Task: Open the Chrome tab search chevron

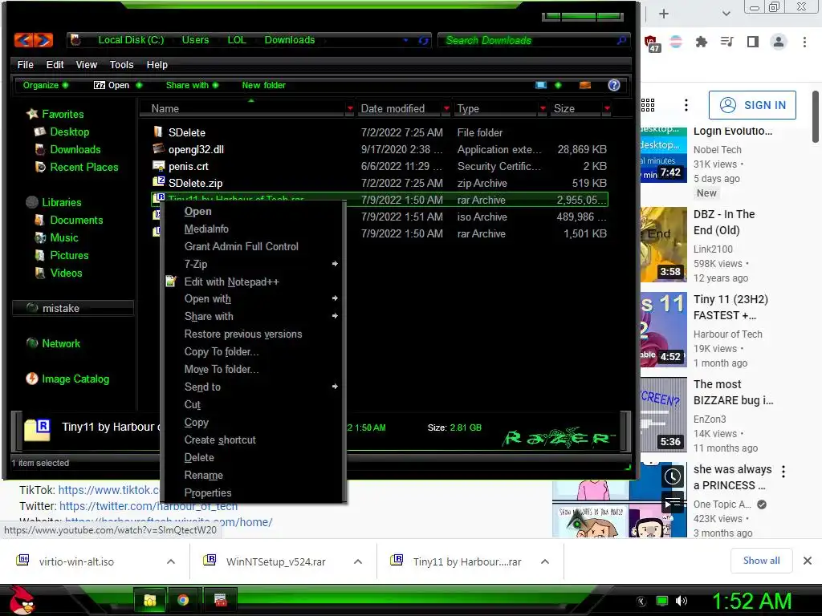Action: (x=726, y=14)
